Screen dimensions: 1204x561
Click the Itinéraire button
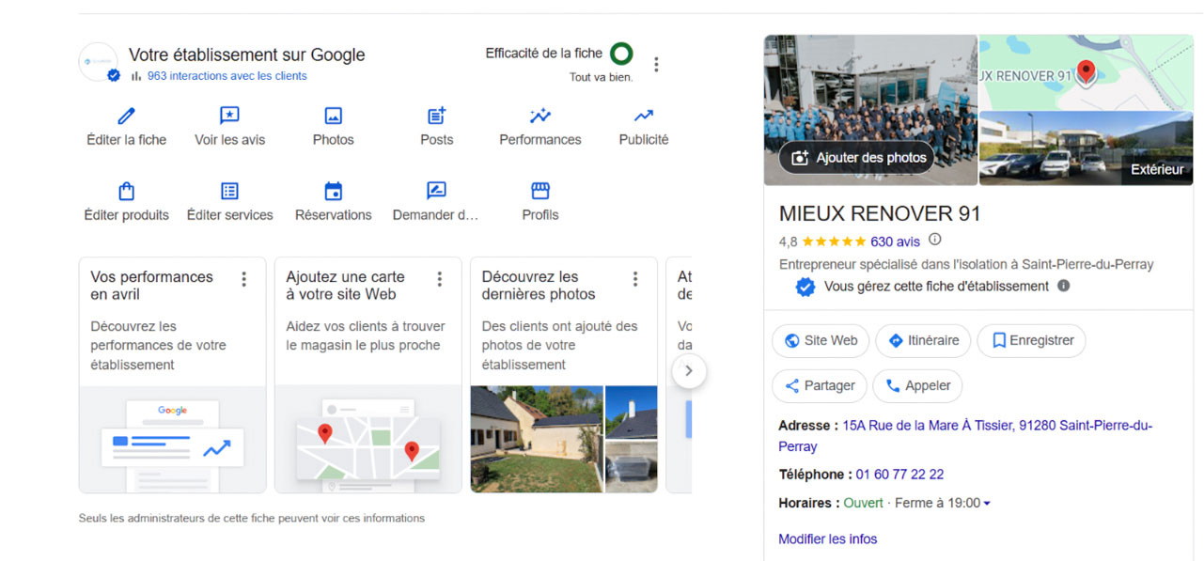923,341
